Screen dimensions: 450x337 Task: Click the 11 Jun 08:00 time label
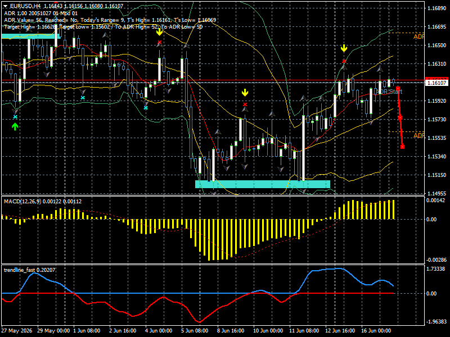point(304,331)
